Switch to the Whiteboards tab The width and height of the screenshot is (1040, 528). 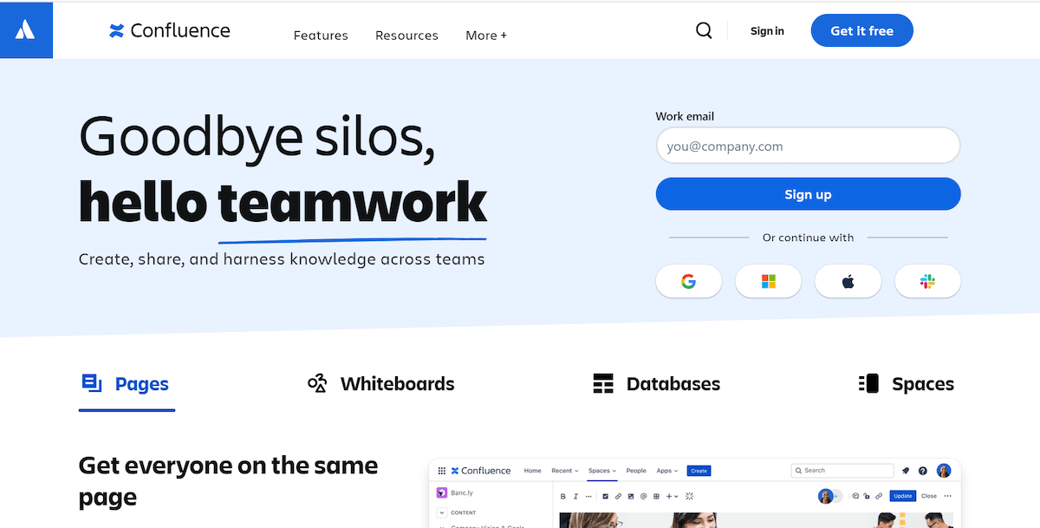pyautogui.click(x=381, y=384)
